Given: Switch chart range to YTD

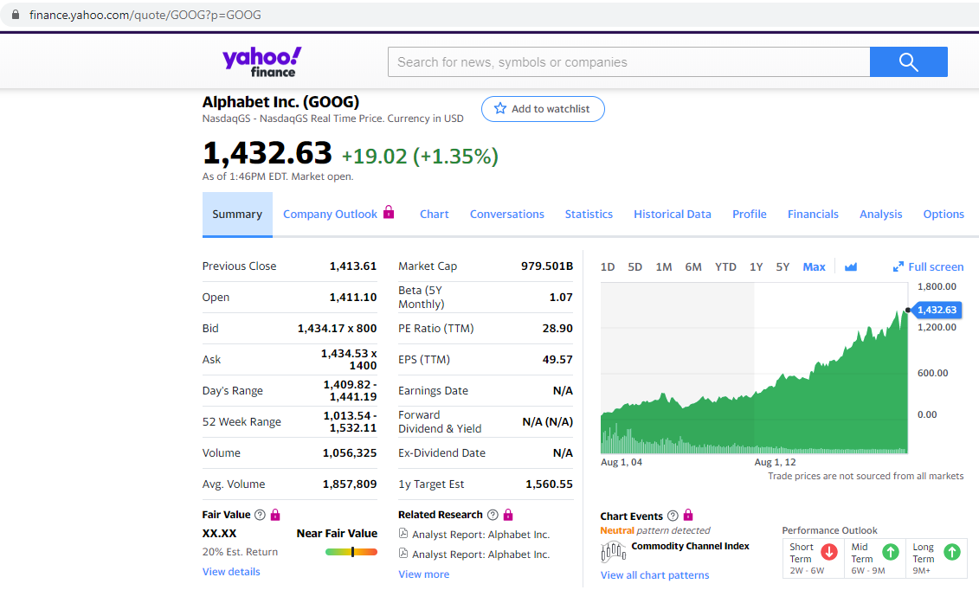Looking at the screenshot, I should pyautogui.click(x=725, y=267).
